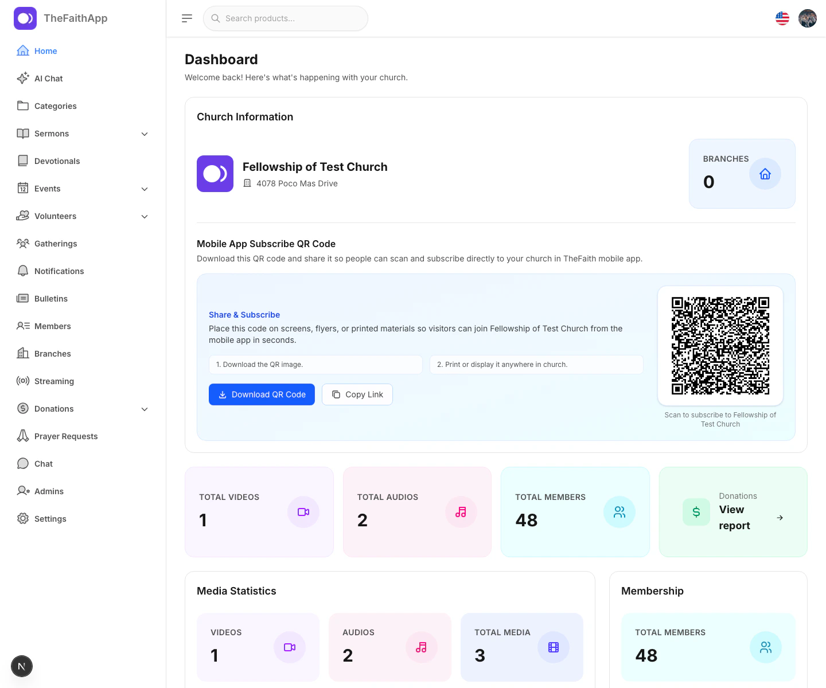Click the View report arrow
The width and height of the screenshot is (826, 688).
tap(780, 518)
